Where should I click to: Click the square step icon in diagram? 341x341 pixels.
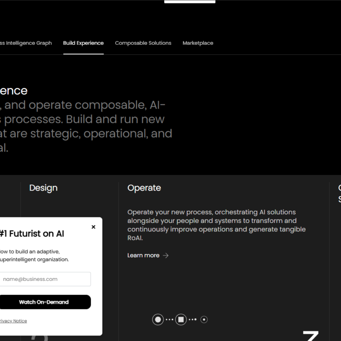coord(181,319)
